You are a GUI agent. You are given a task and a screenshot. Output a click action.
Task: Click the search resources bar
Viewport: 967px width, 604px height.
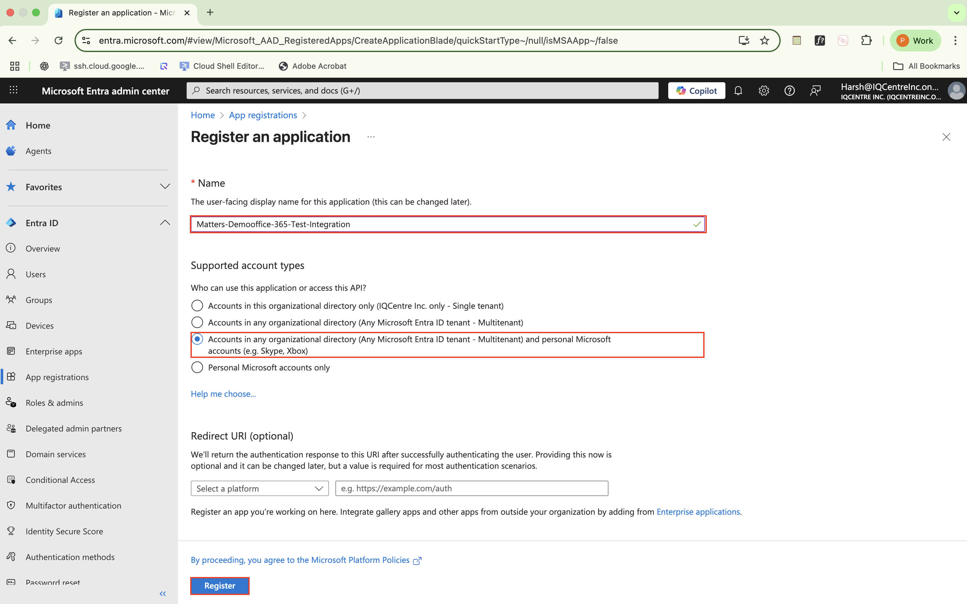point(422,91)
